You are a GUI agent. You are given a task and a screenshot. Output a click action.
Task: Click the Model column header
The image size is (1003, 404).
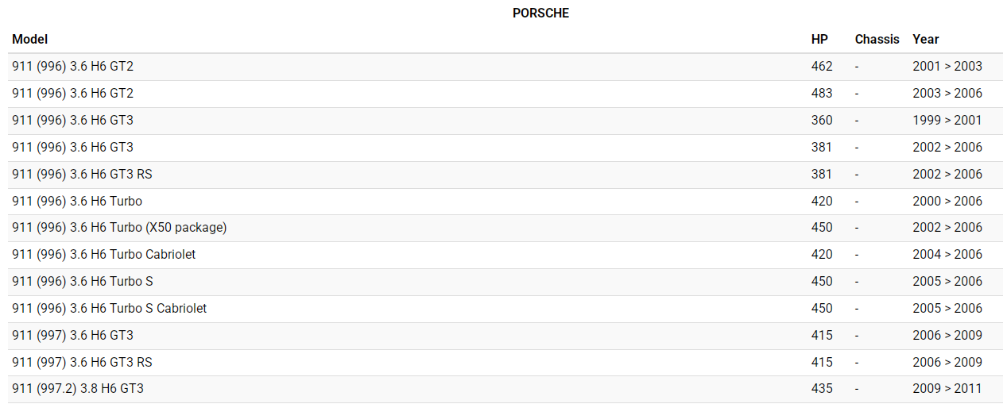click(x=30, y=39)
